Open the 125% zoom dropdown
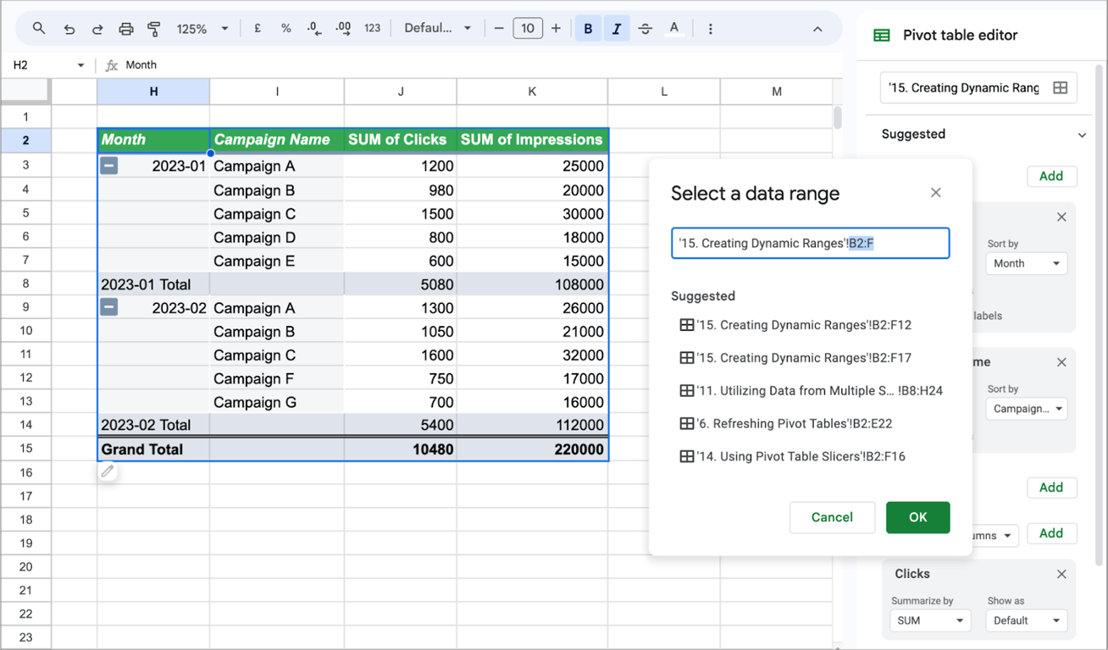The height and width of the screenshot is (650, 1108). click(202, 29)
